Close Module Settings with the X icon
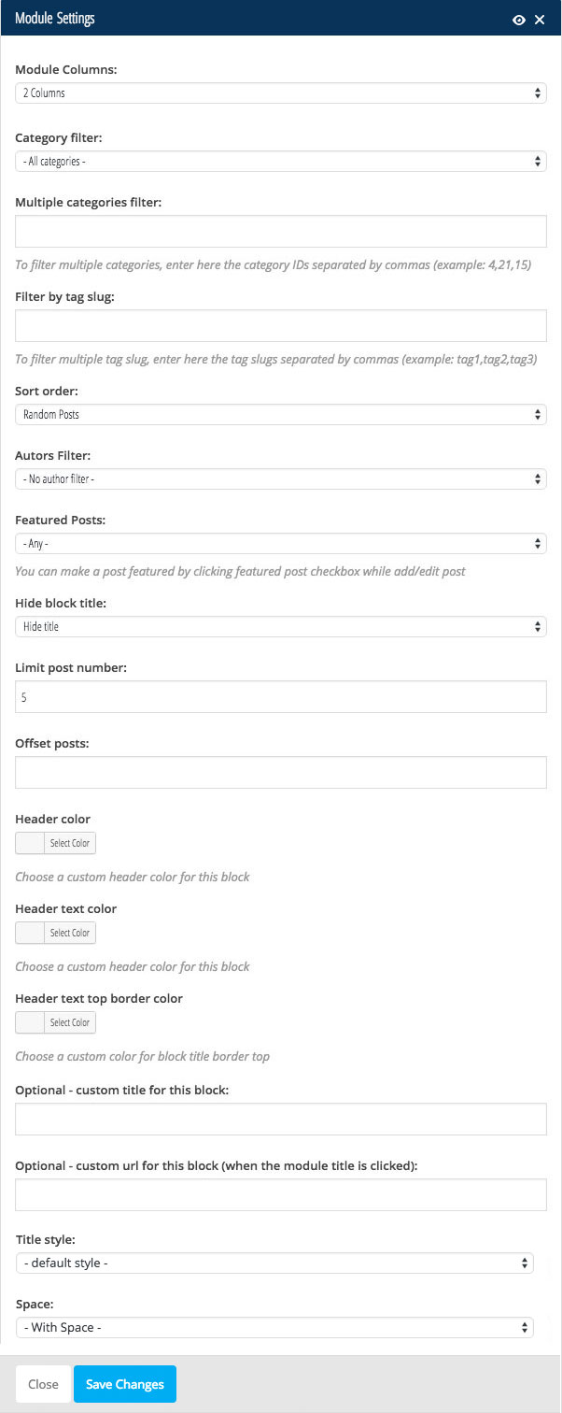Image resolution: width=562 pixels, height=1413 pixels. click(540, 20)
